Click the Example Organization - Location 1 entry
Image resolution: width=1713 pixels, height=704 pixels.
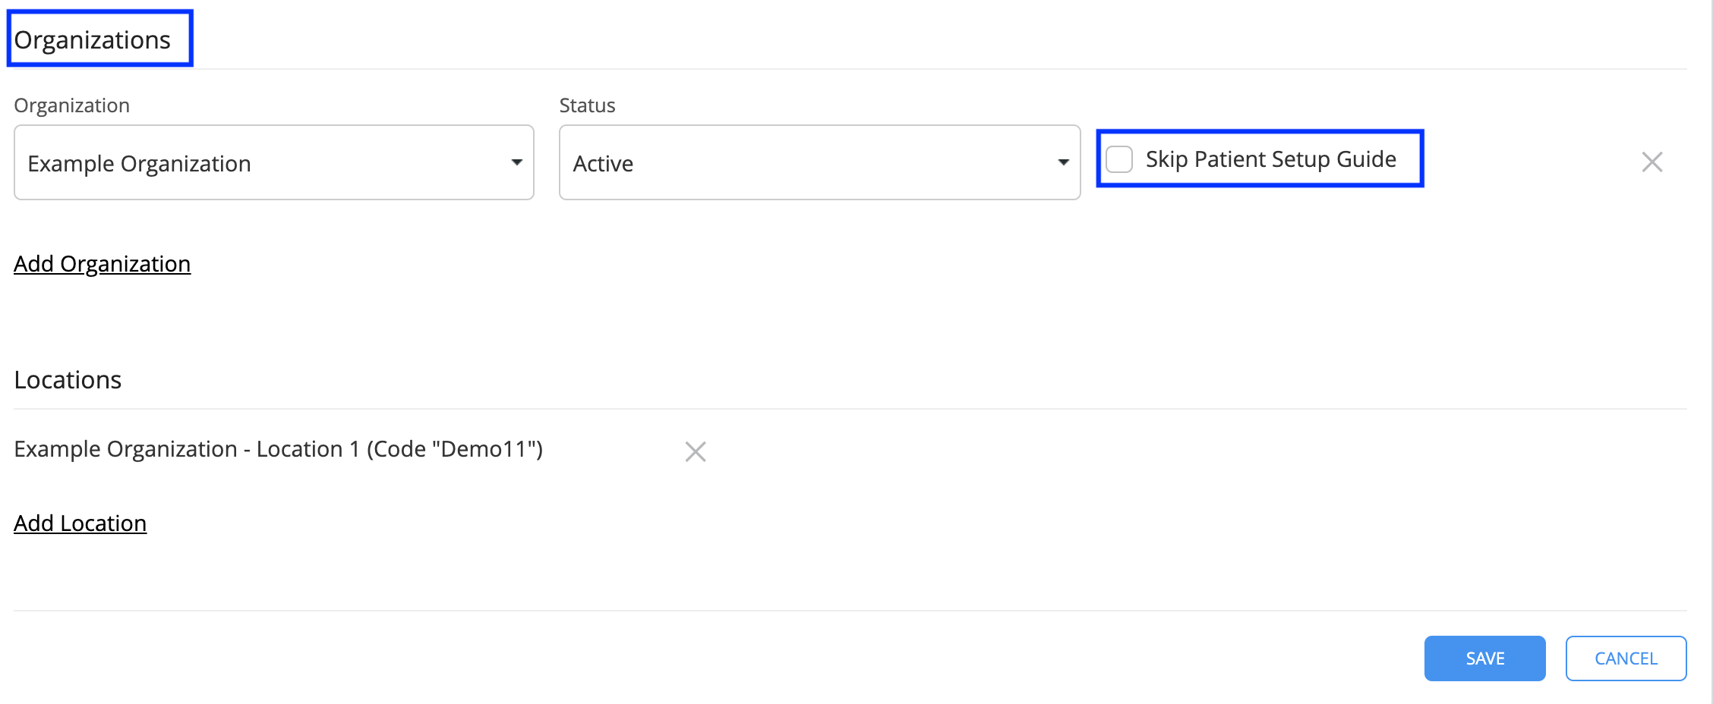(x=279, y=449)
